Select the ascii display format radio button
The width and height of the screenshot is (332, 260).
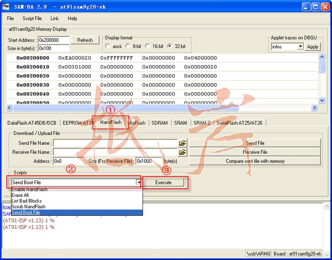pyautogui.click(x=108, y=46)
